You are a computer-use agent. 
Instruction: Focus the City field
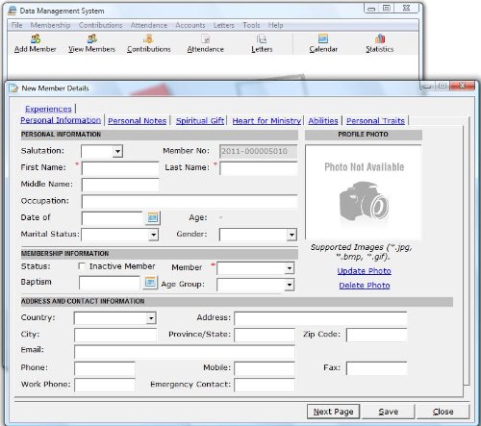115,335
